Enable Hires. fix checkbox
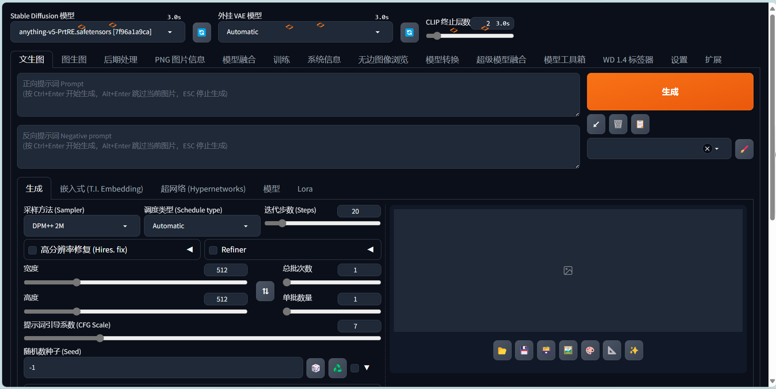 point(32,250)
